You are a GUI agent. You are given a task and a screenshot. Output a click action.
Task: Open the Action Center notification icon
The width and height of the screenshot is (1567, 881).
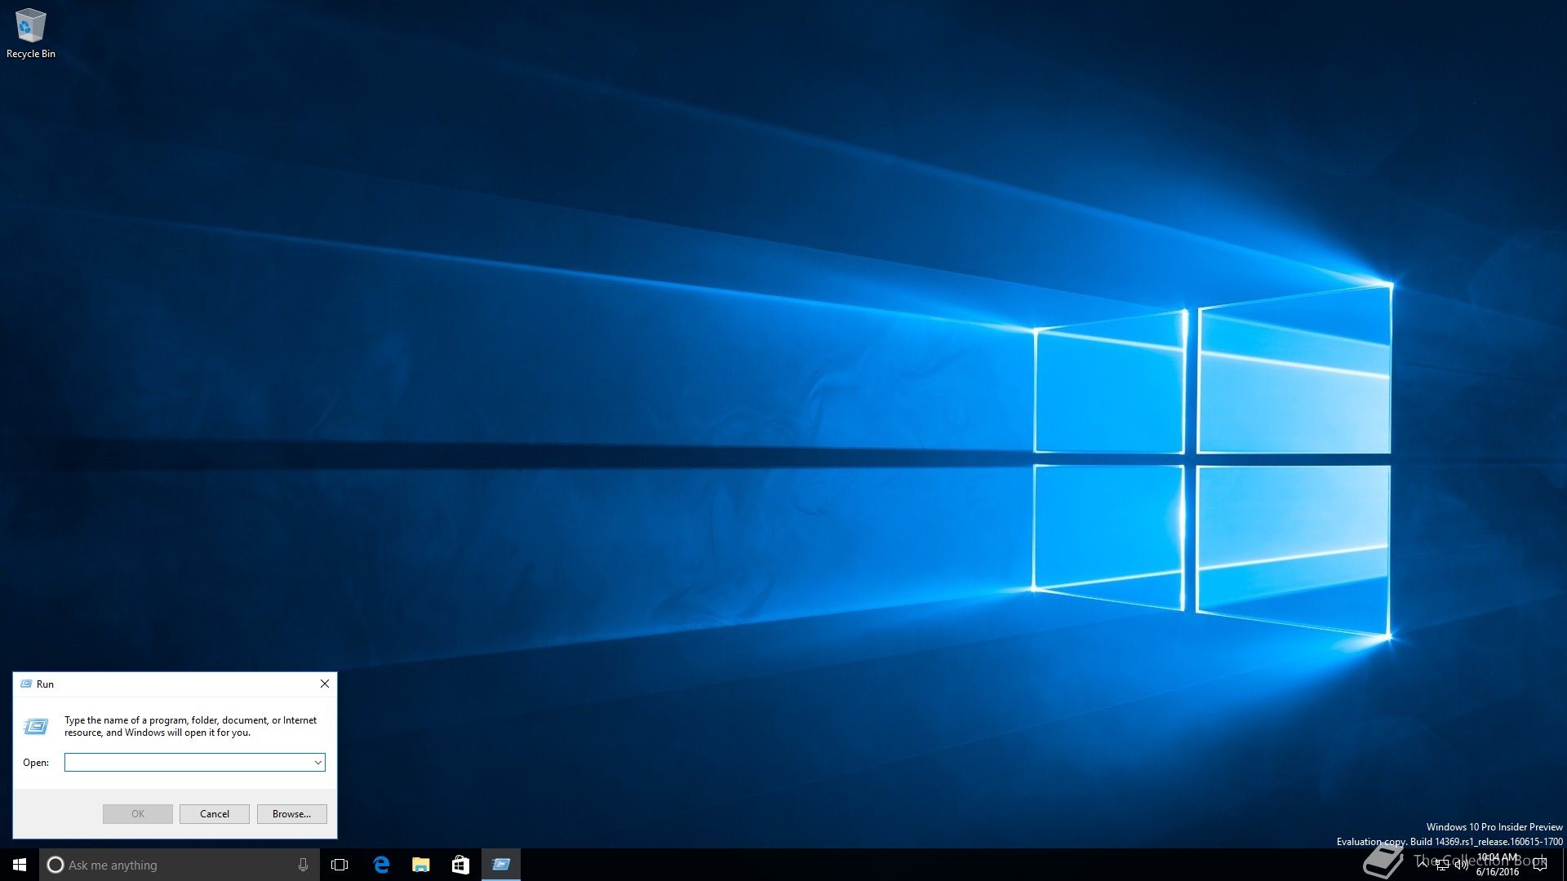1540,865
